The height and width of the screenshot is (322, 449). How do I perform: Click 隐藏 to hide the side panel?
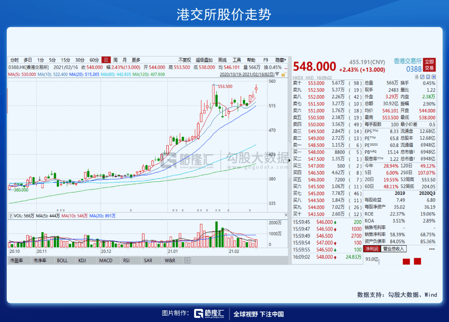tap(281, 60)
